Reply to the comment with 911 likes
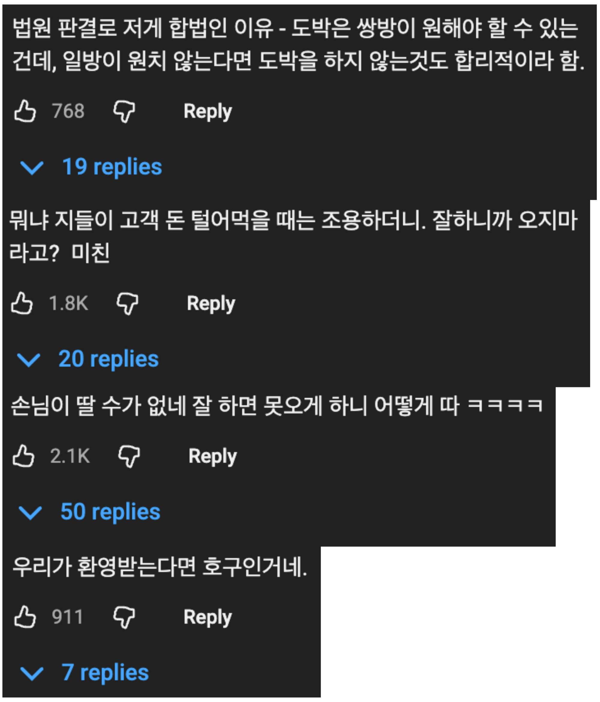Screen dimensions: 600x702 click(208, 617)
